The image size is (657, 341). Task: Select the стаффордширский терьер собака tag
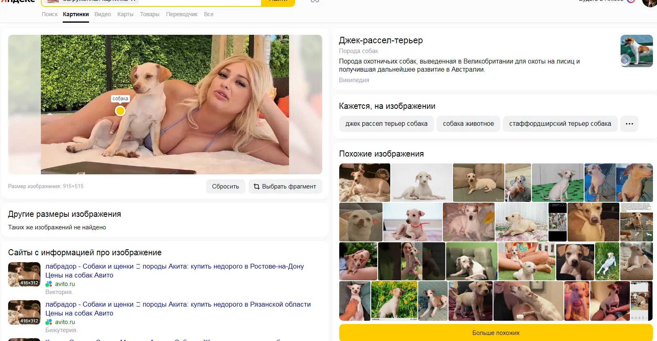click(560, 124)
